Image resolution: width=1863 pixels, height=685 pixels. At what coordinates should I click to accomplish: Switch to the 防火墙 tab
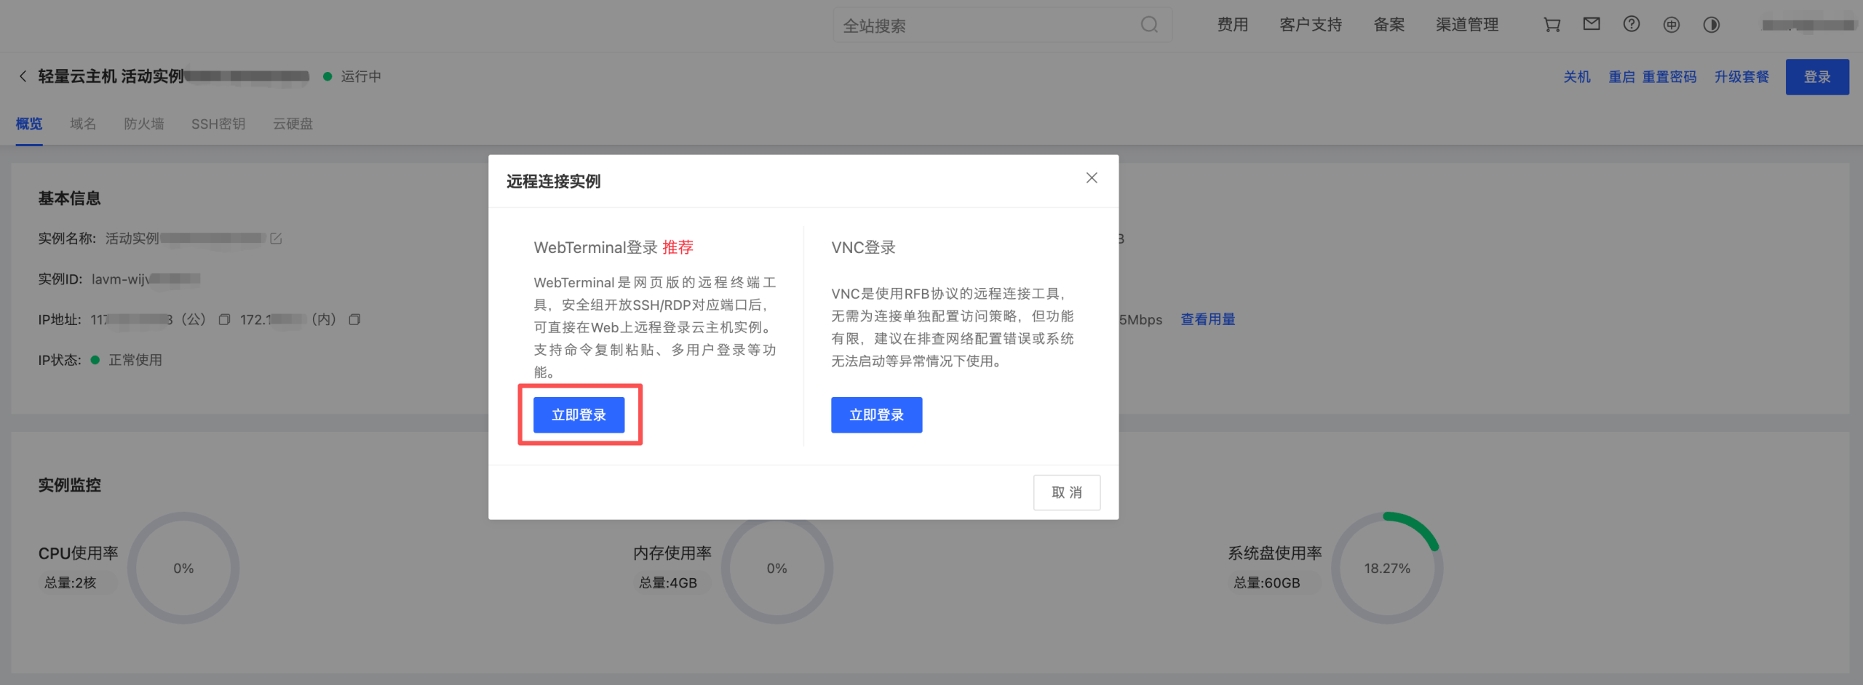(143, 124)
